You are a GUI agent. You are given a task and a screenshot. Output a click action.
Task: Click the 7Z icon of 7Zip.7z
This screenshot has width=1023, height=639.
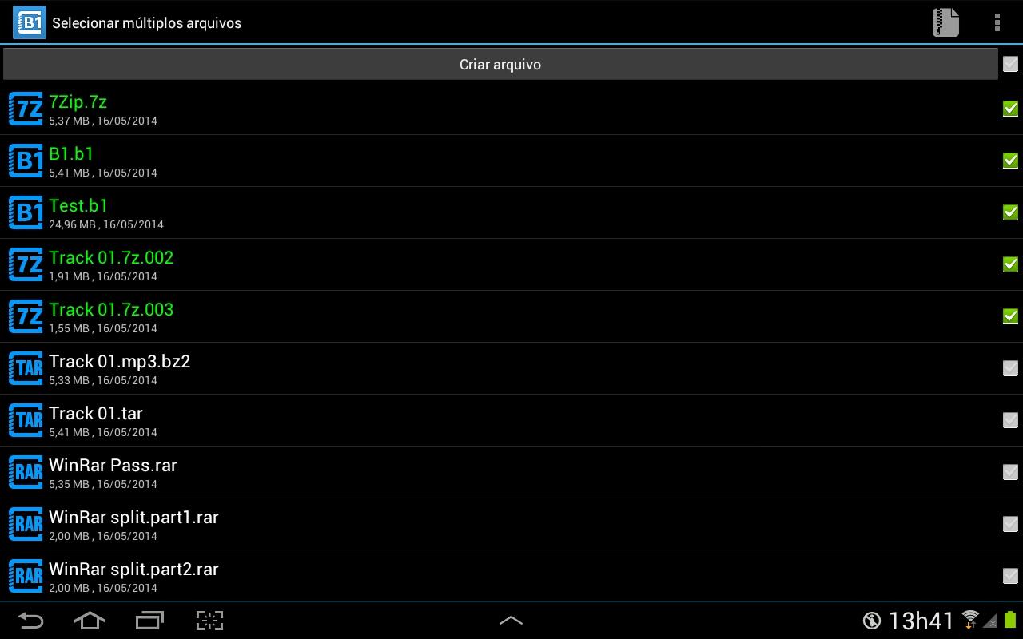[x=26, y=109]
